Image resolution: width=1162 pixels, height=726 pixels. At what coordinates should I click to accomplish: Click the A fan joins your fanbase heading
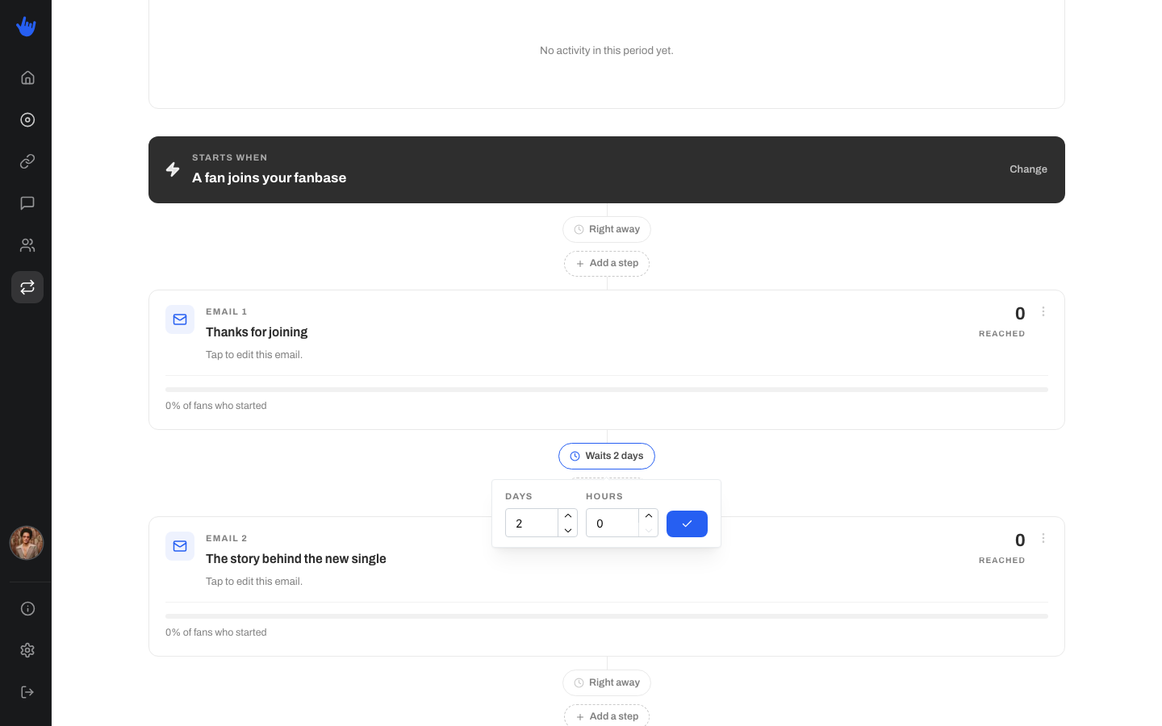pyautogui.click(x=270, y=177)
